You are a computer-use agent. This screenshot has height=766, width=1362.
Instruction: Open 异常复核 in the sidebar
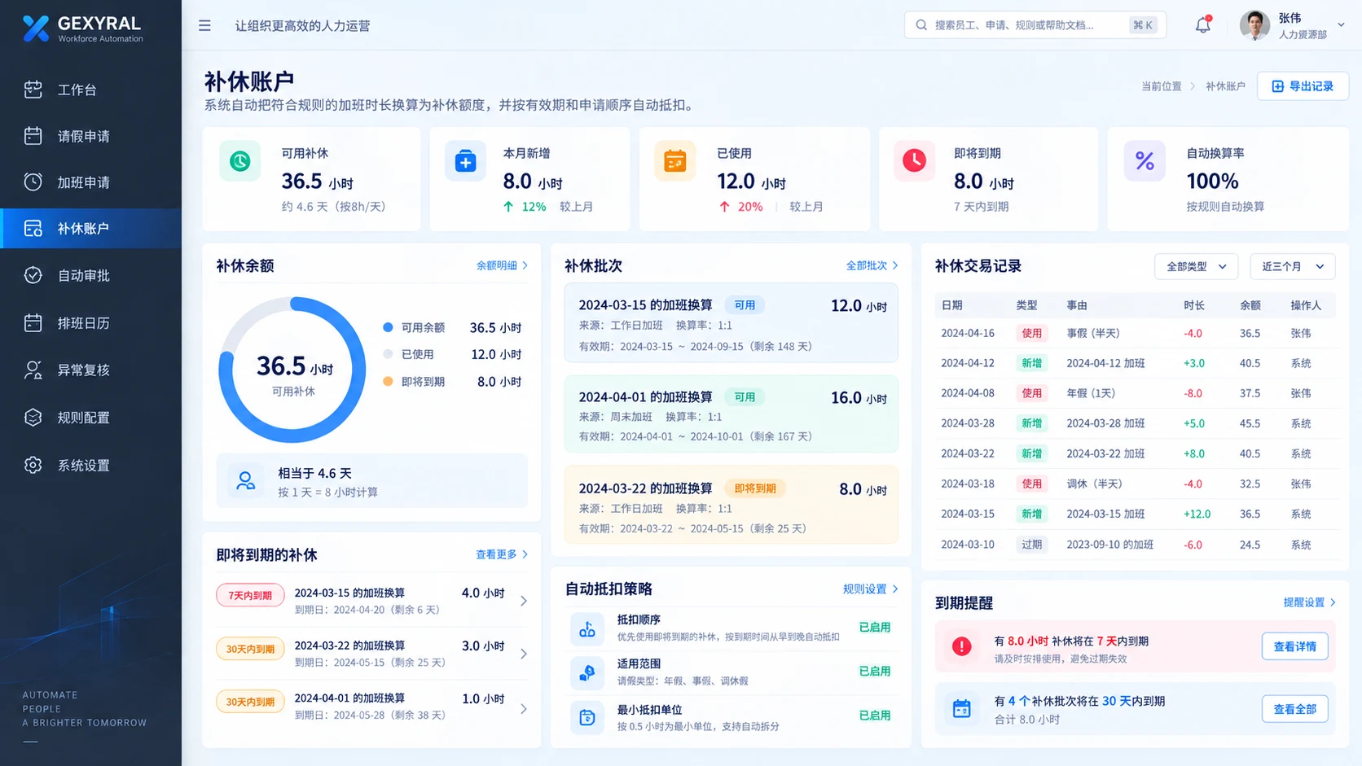click(90, 370)
